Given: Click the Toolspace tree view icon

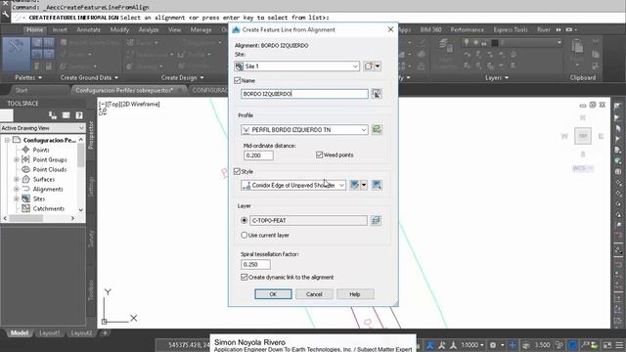Looking at the screenshot, I should pyautogui.click(x=52, y=115).
